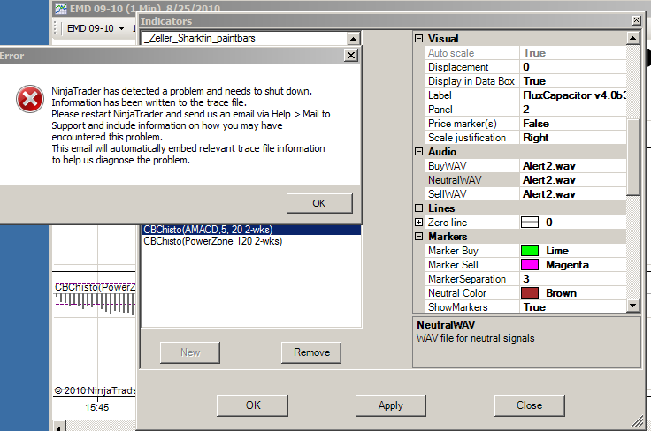Screen dimensions: 651x431
Task: Close the Indicators window
Action: 636,20
